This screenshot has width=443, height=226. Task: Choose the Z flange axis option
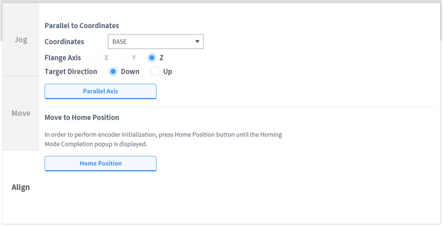click(152, 58)
